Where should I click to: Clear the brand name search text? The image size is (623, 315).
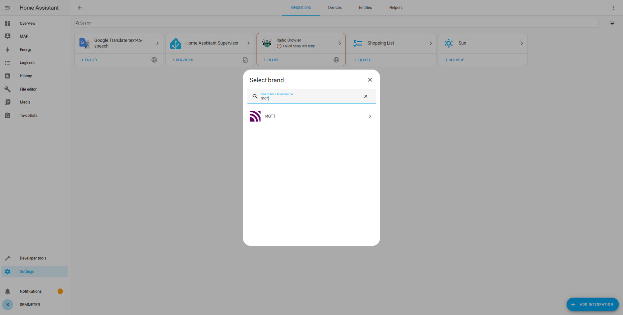pos(365,96)
